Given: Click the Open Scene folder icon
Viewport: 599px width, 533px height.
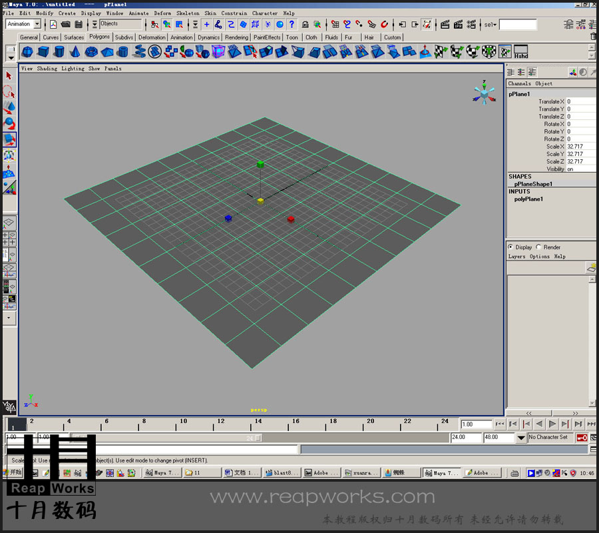Looking at the screenshot, I should click(x=66, y=25).
